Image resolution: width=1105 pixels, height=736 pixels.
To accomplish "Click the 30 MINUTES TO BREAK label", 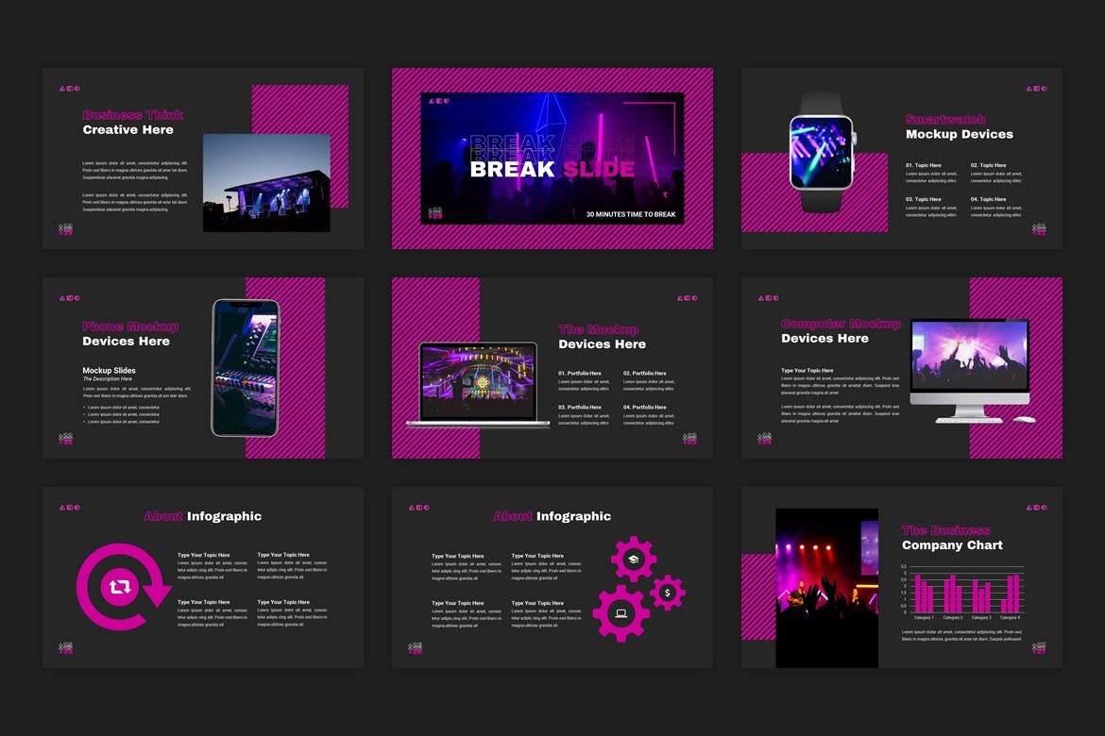I will (630, 214).
